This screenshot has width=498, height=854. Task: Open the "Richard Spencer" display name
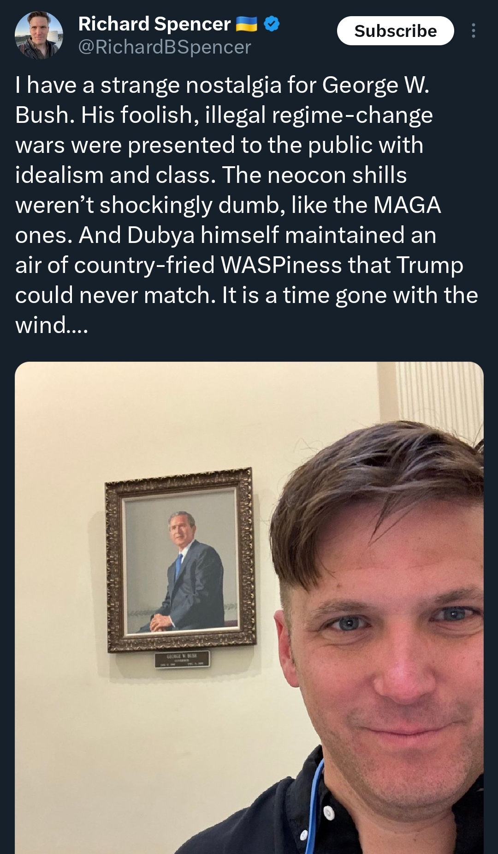(154, 24)
